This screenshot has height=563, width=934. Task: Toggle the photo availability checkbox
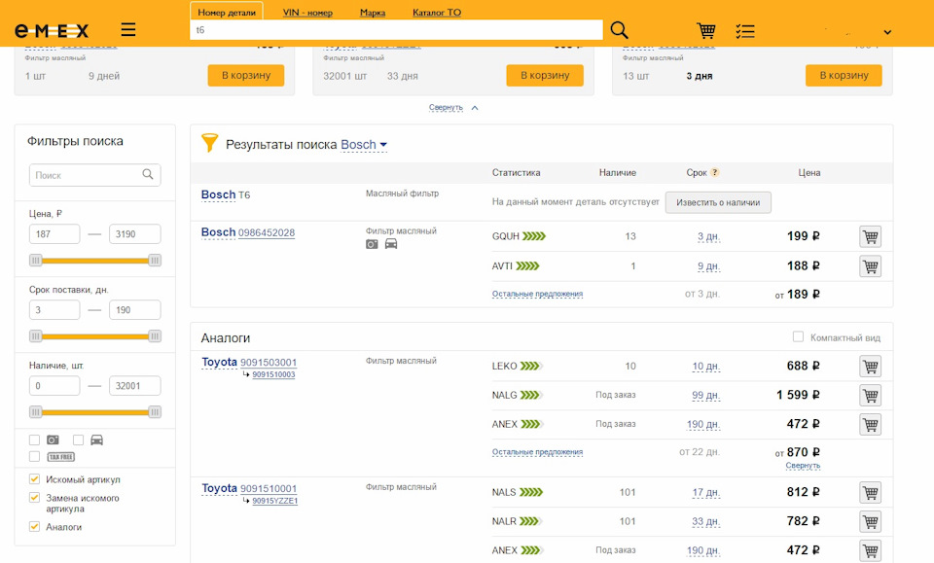click(35, 440)
